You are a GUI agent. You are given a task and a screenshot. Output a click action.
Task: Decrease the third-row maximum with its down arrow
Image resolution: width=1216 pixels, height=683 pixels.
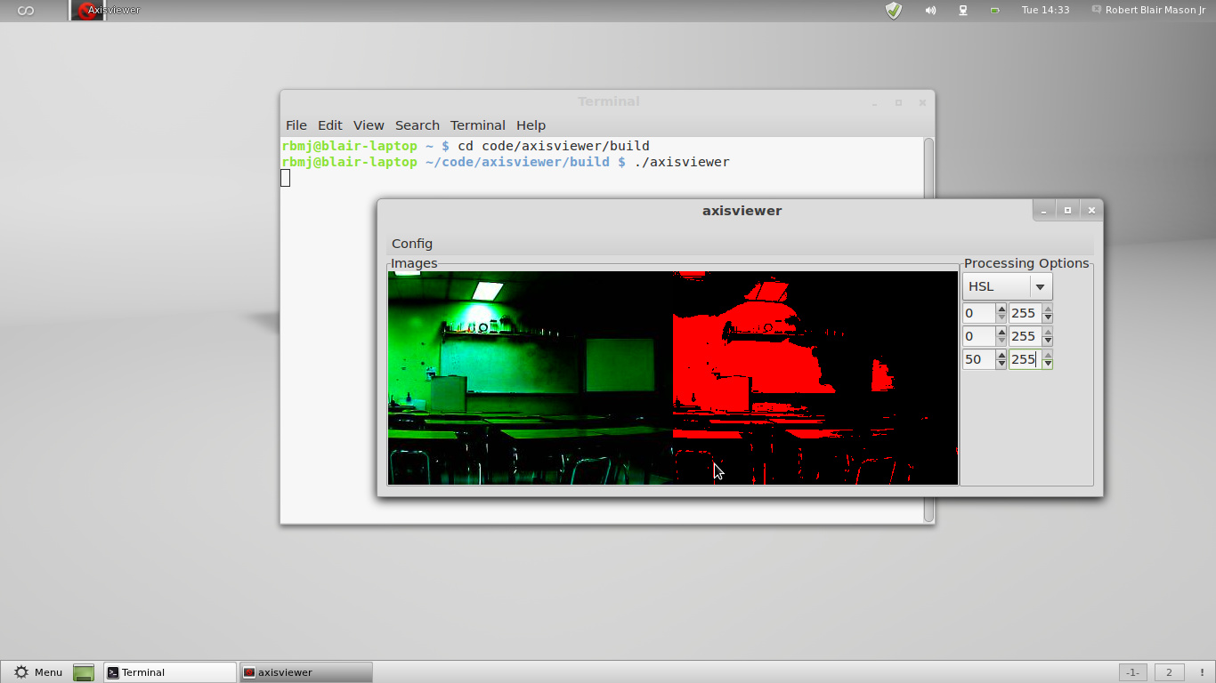pyautogui.click(x=1048, y=364)
